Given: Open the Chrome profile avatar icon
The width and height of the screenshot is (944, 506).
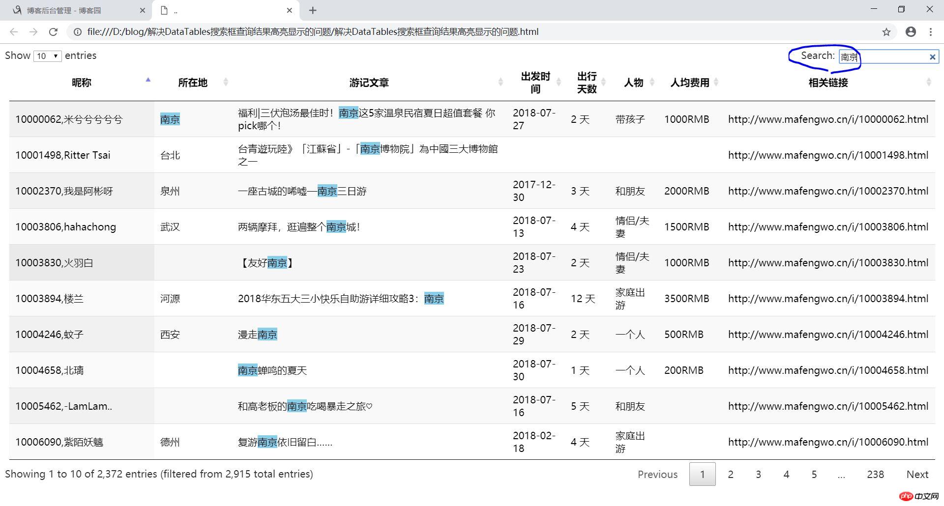Looking at the screenshot, I should pyautogui.click(x=911, y=32).
